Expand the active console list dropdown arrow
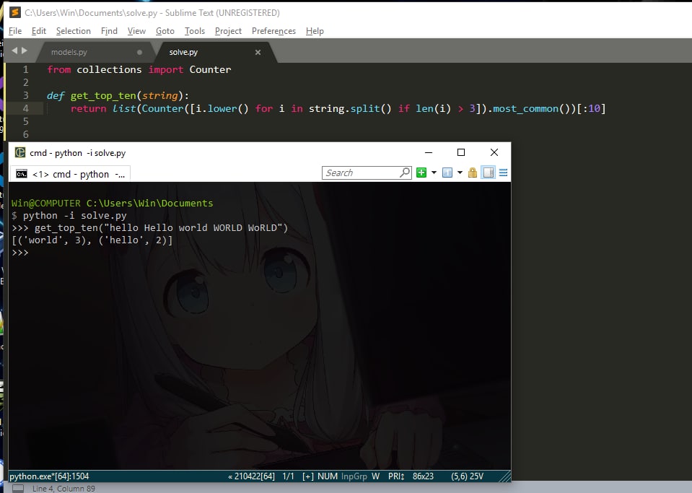The width and height of the screenshot is (692, 493). point(459,173)
